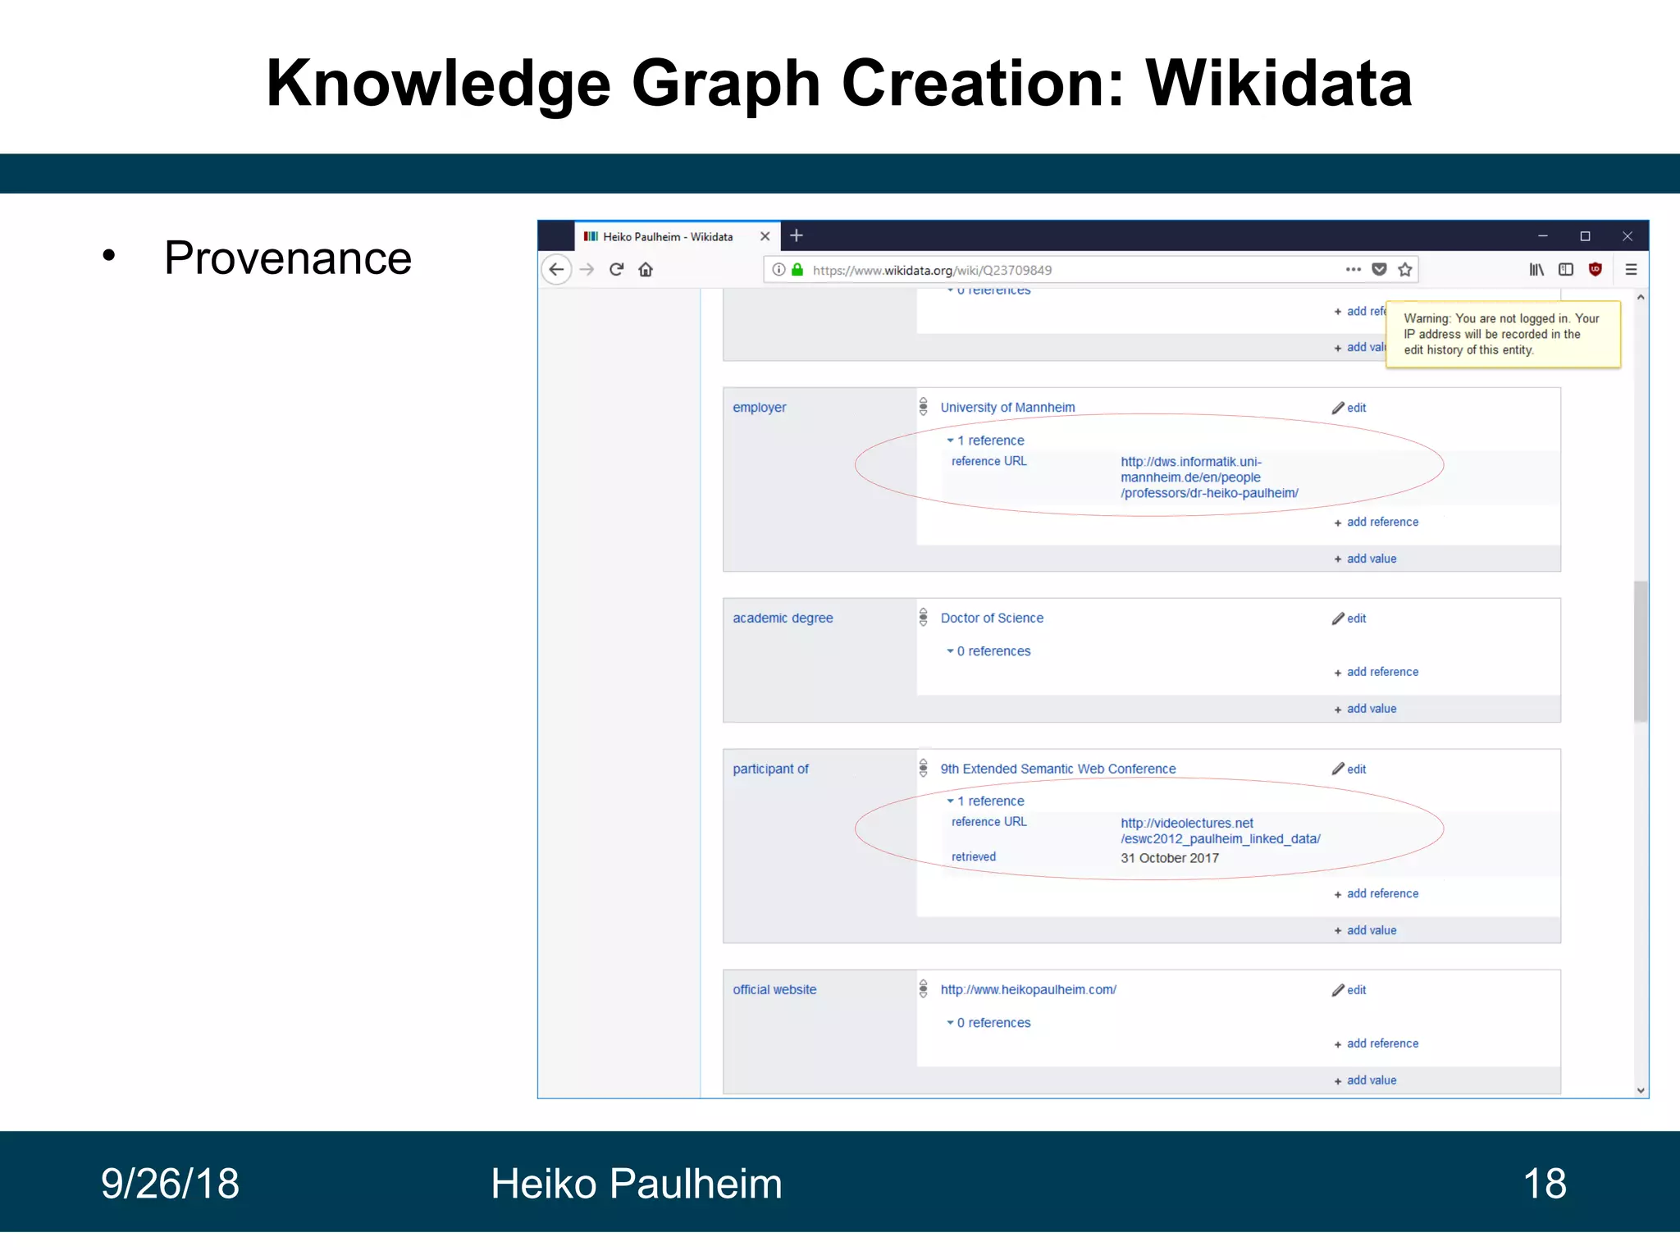Add value to employer property
This screenshot has height=1260, width=1680.
pyautogui.click(x=1365, y=559)
